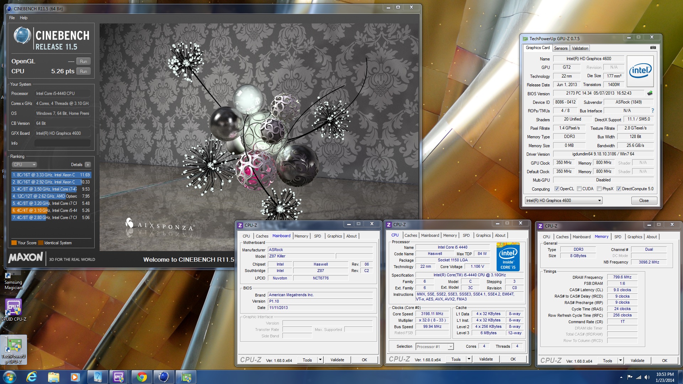The height and width of the screenshot is (384, 683).
Task: Run the OpenGL benchmark
Action: point(84,62)
